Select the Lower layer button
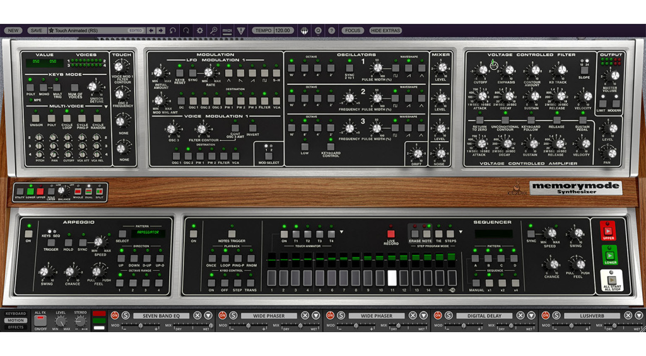This screenshot has width=646, height=356. coord(30,192)
